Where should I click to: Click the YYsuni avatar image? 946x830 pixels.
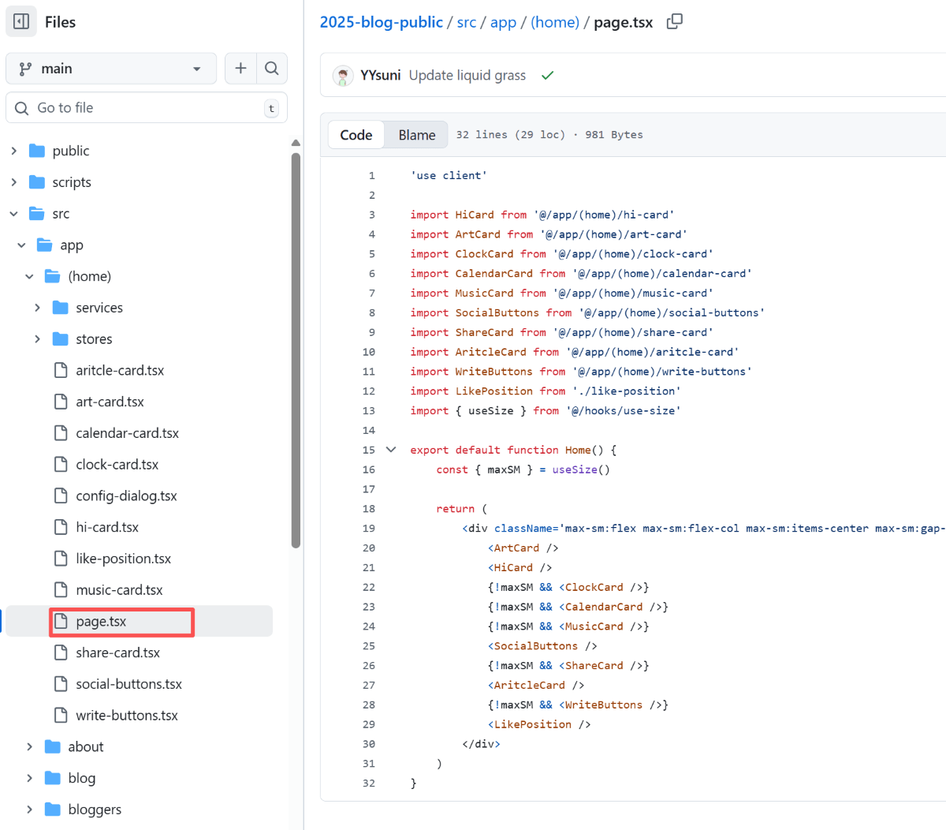(x=343, y=76)
